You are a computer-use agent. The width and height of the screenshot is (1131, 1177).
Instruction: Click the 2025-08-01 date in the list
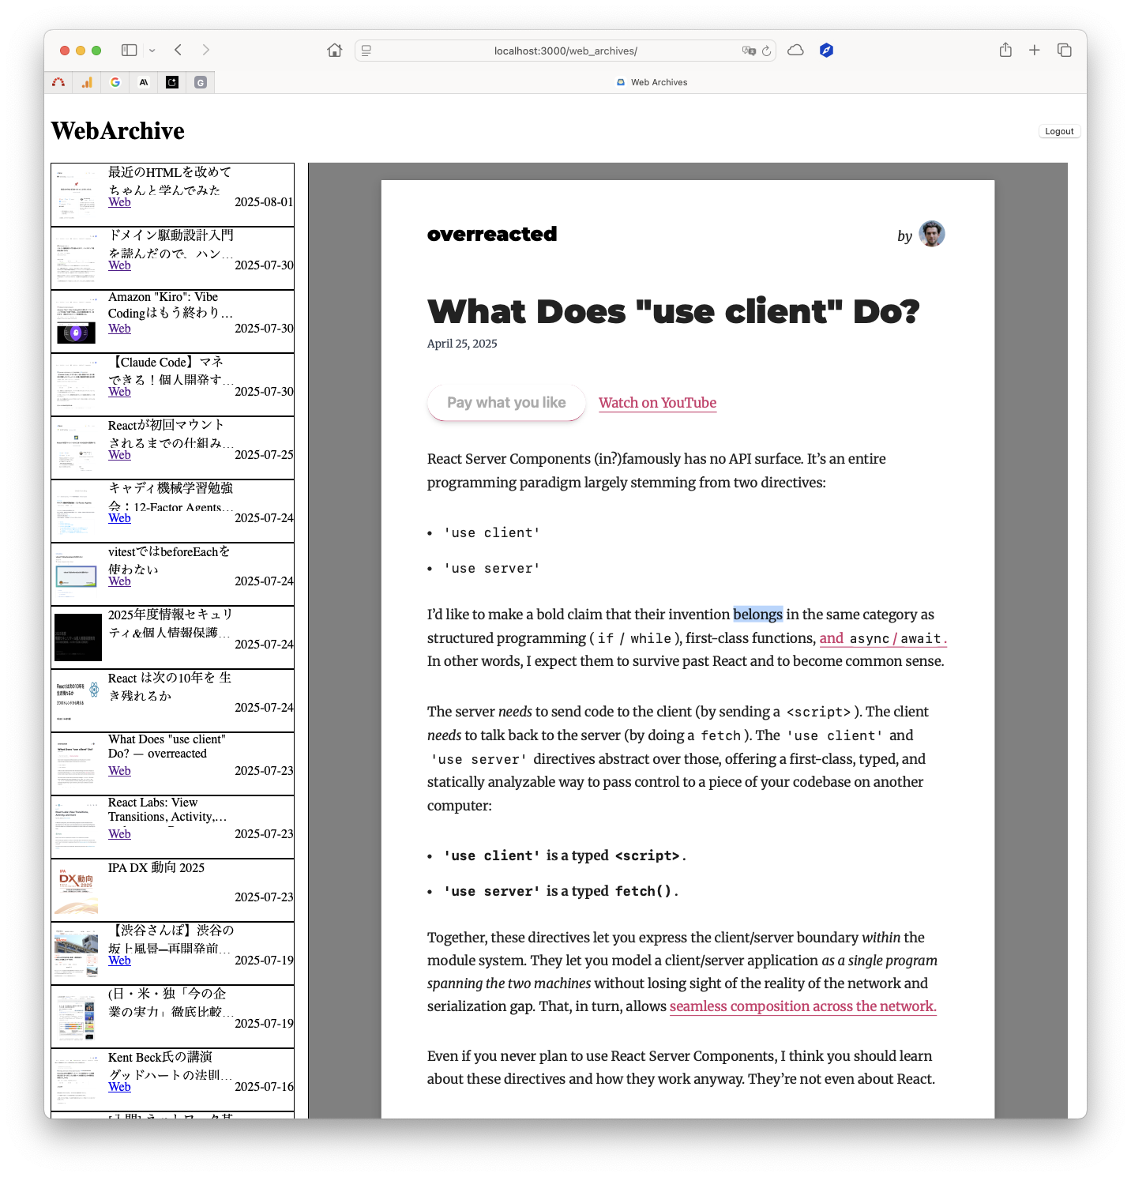point(264,202)
